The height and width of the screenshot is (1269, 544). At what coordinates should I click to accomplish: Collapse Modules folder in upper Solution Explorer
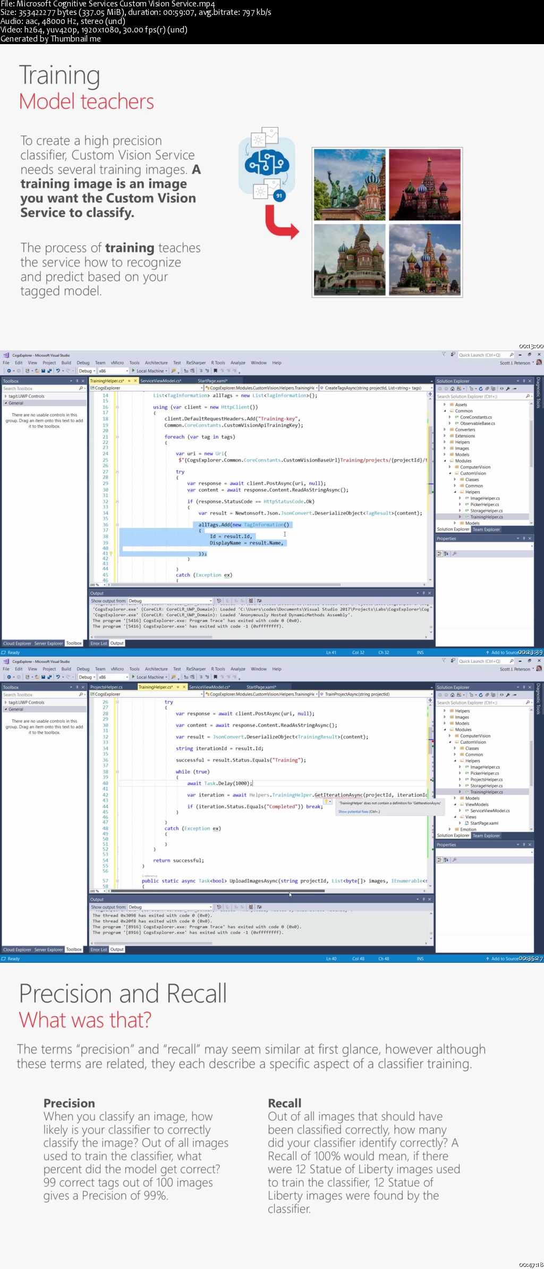[445, 461]
